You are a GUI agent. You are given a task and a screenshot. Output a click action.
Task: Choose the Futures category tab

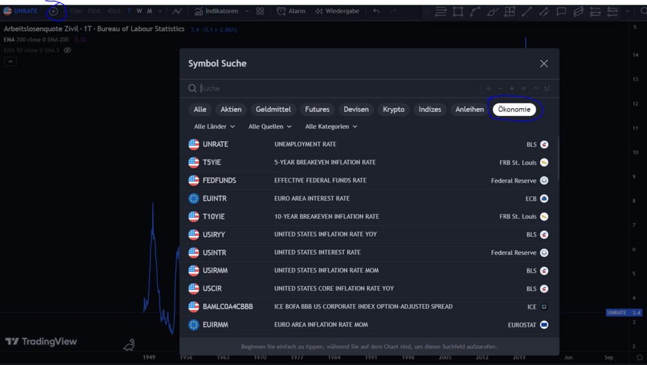(x=317, y=109)
